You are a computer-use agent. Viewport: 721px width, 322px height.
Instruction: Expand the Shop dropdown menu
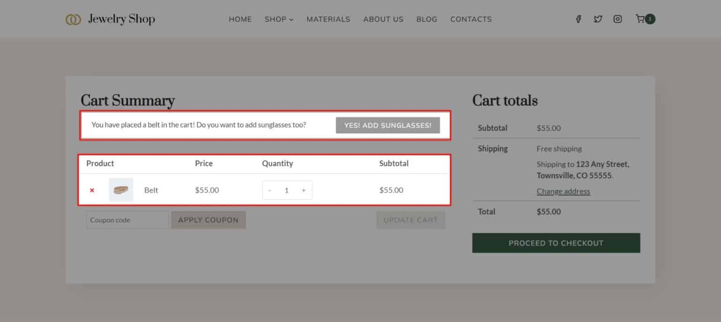[x=279, y=19]
